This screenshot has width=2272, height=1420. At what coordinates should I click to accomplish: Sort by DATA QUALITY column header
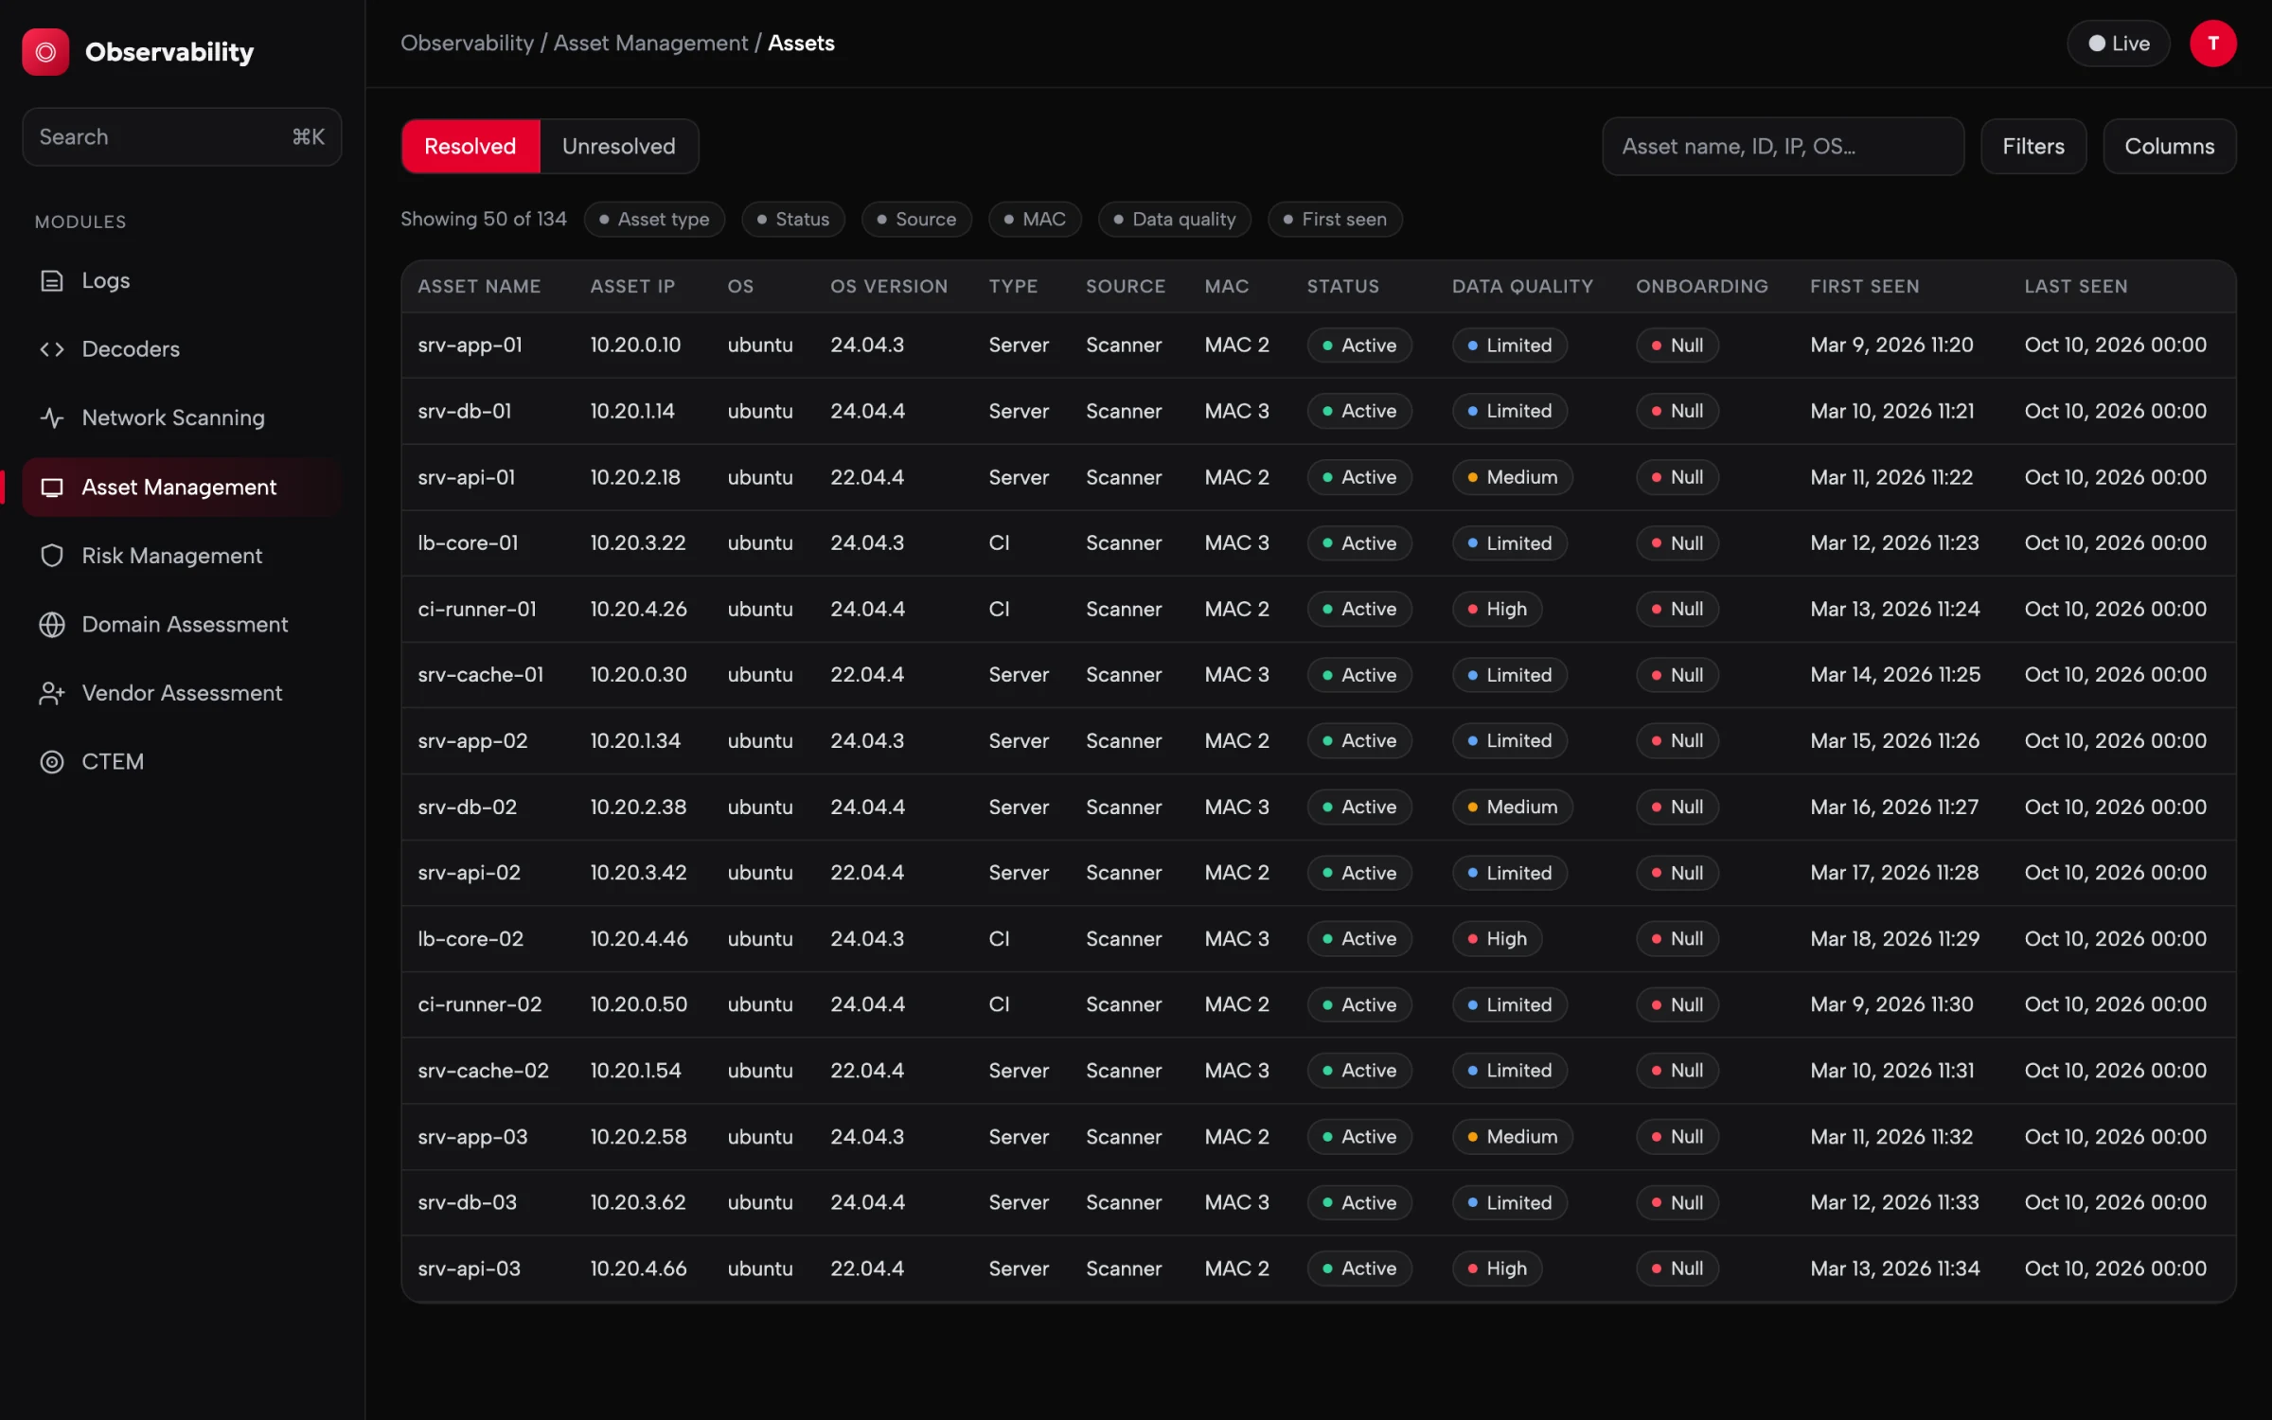1522,287
